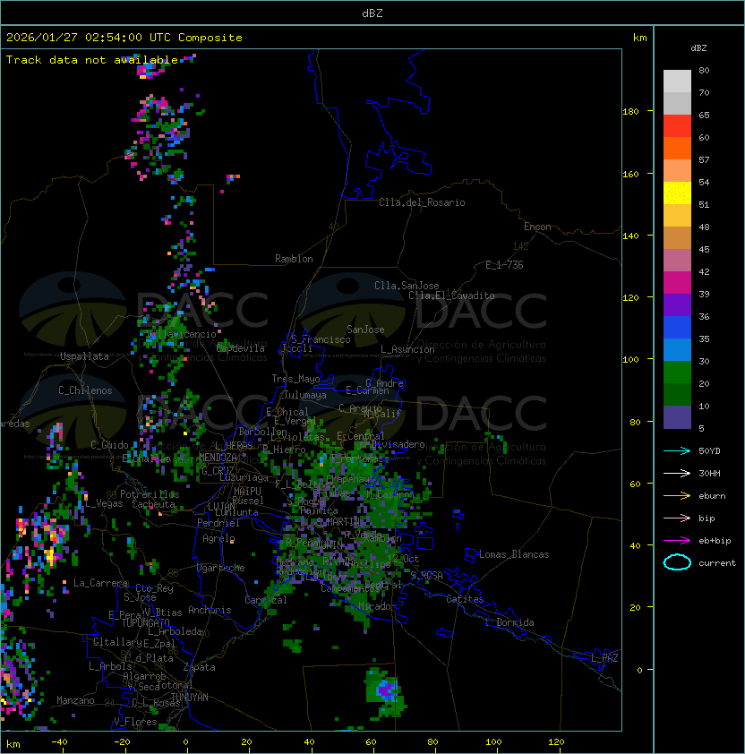Click the 180 km mark on the vertical axis
Viewport: 745px width, 754px height.
point(629,111)
